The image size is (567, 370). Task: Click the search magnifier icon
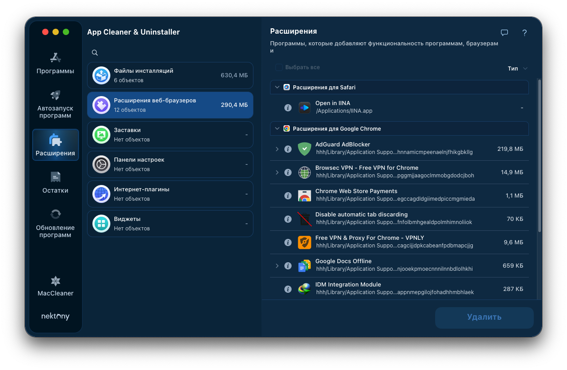[x=95, y=53]
